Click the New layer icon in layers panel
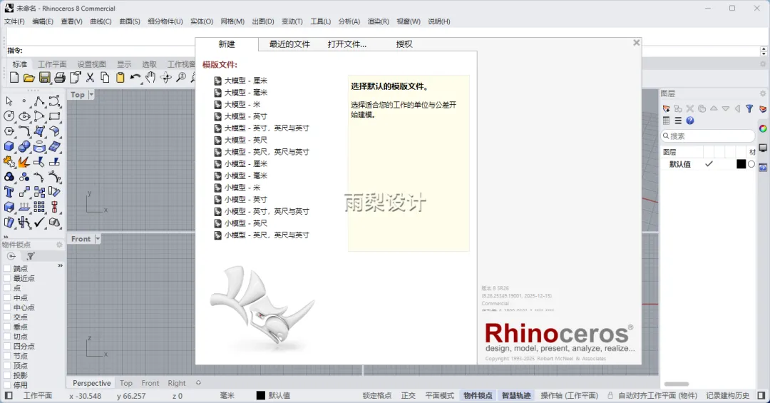Screen dimensions: 770x403 [x=667, y=108]
